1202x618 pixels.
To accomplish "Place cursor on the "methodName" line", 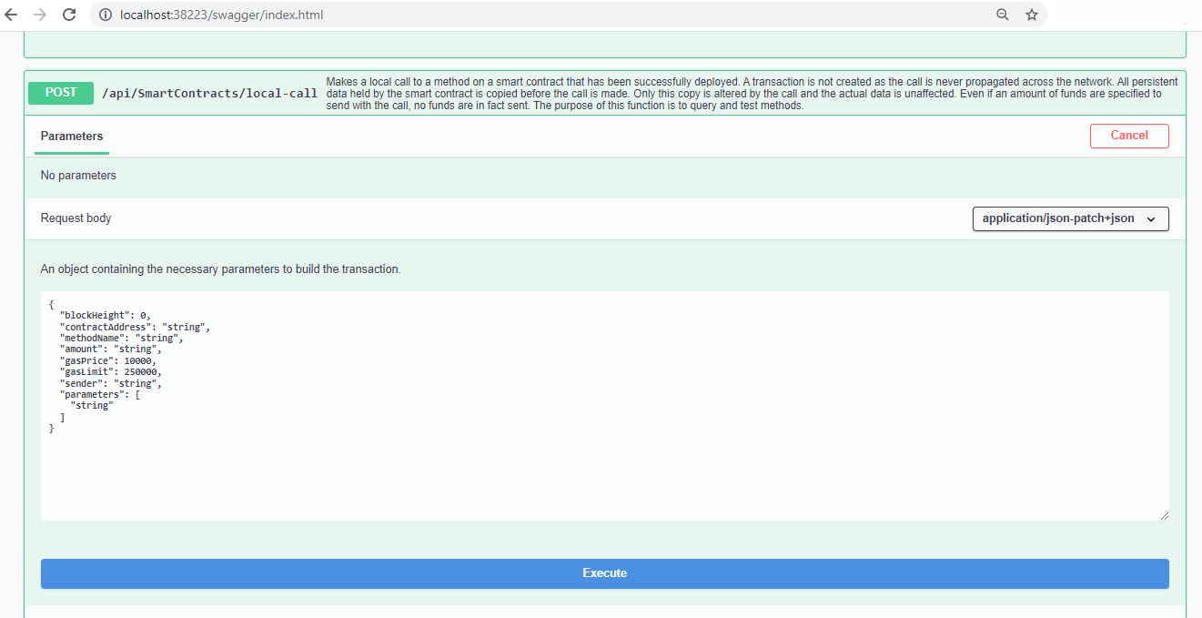I will click(x=122, y=338).
